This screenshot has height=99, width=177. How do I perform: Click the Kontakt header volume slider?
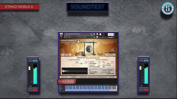(112, 37)
